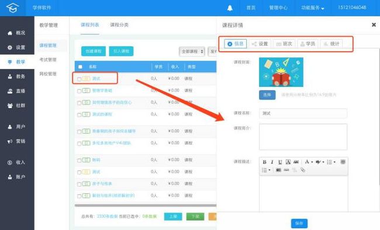This screenshot has height=230, width=380.
Task: Check the 转码 course checkbox
Action: (x=79, y=161)
